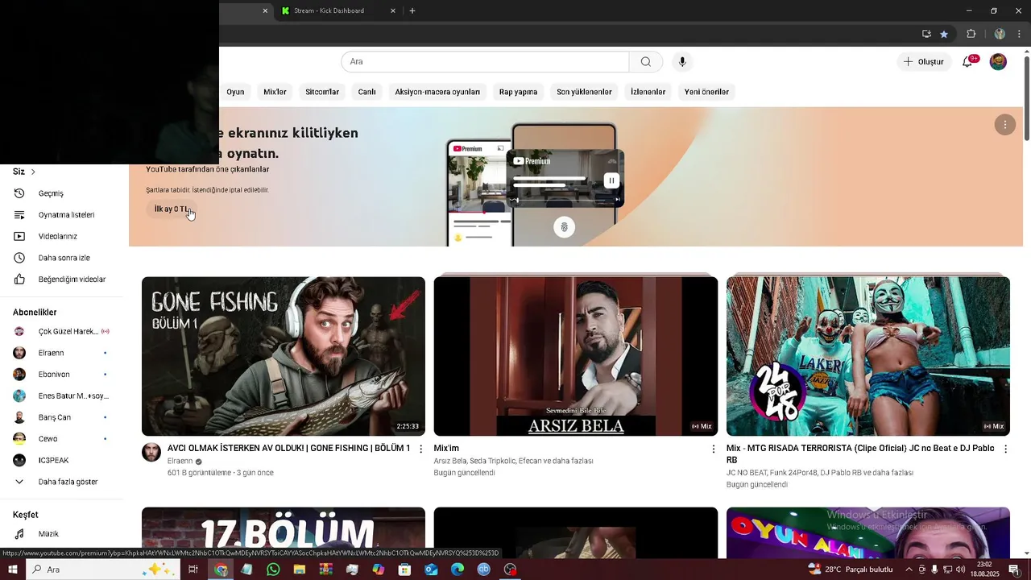Image resolution: width=1031 pixels, height=580 pixels.
Task: Open a new browser tab
Action: [x=412, y=10]
